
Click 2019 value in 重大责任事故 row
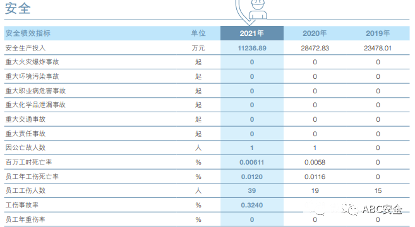tap(378, 134)
